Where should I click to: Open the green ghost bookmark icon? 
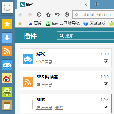(112, 23)
